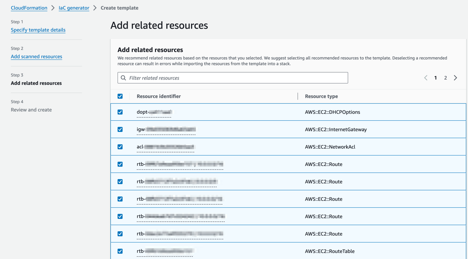Open the CloudFormation breadcrumb link

tap(29, 8)
